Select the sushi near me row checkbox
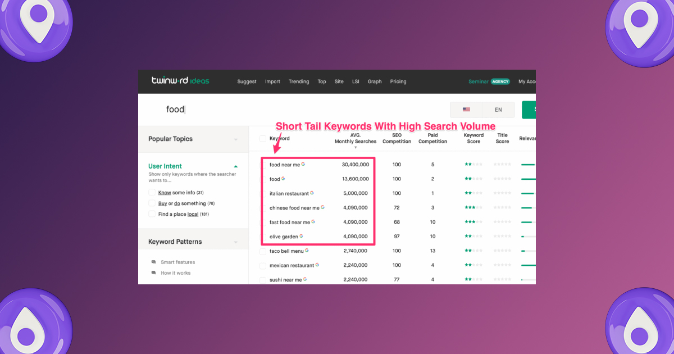674x354 pixels. [263, 280]
